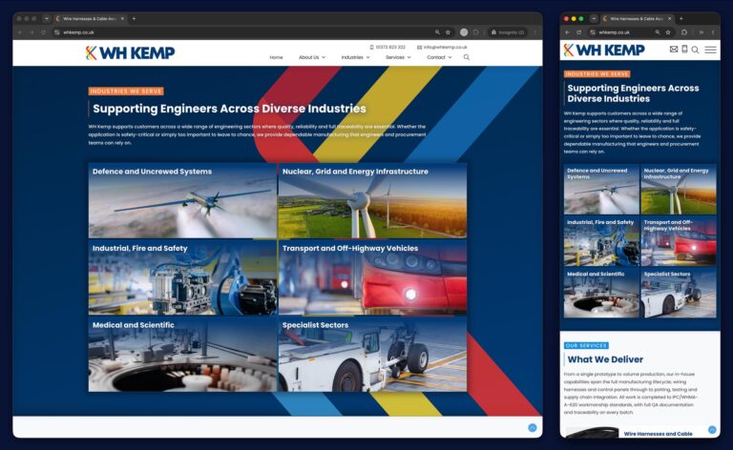Open the site info icon in mobile address bar
The width and height of the screenshot is (733, 450).
pos(593,32)
